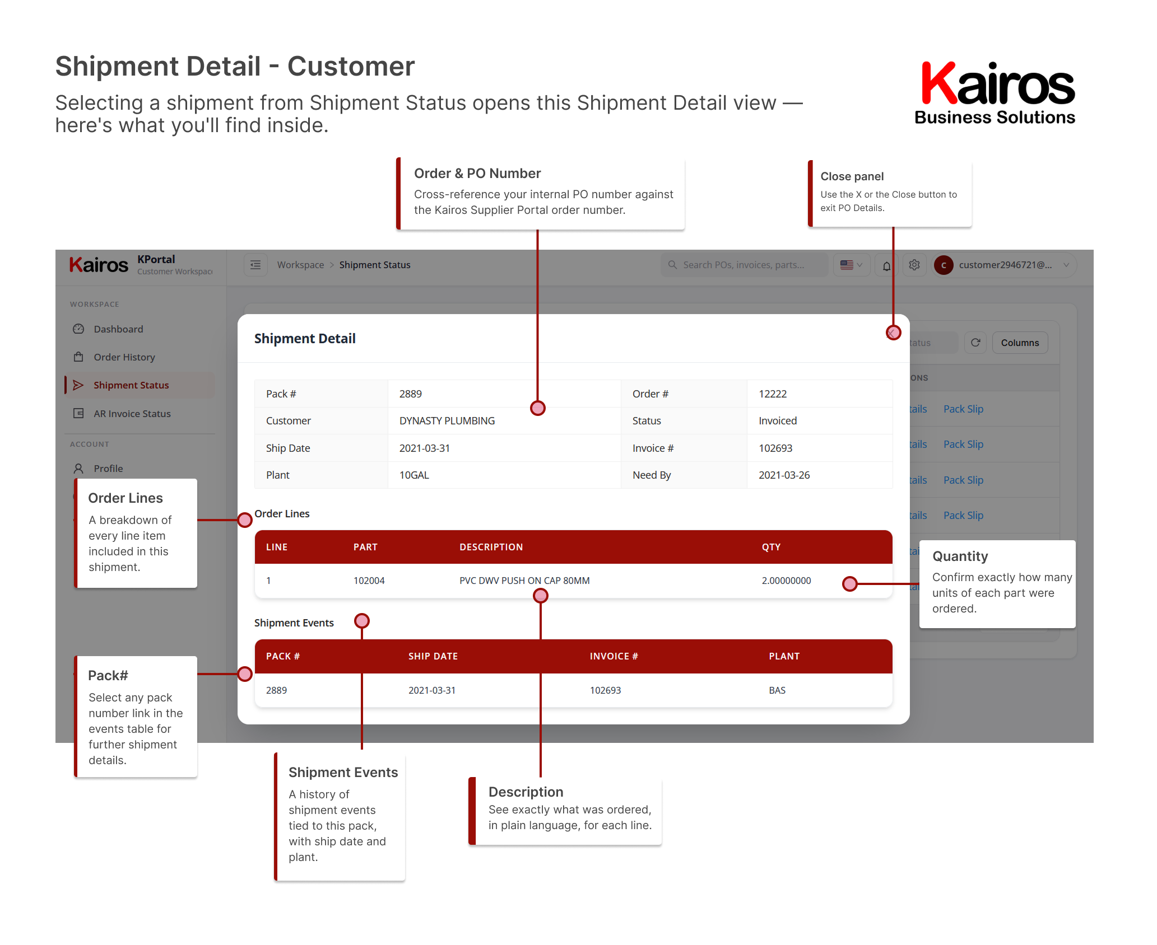
Task: Click the KPortal workspace title
Action: 156,259
